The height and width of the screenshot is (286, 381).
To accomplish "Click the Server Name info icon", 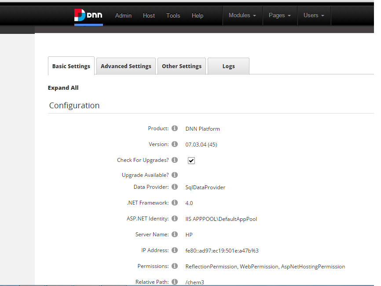I will (x=175, y=234).
